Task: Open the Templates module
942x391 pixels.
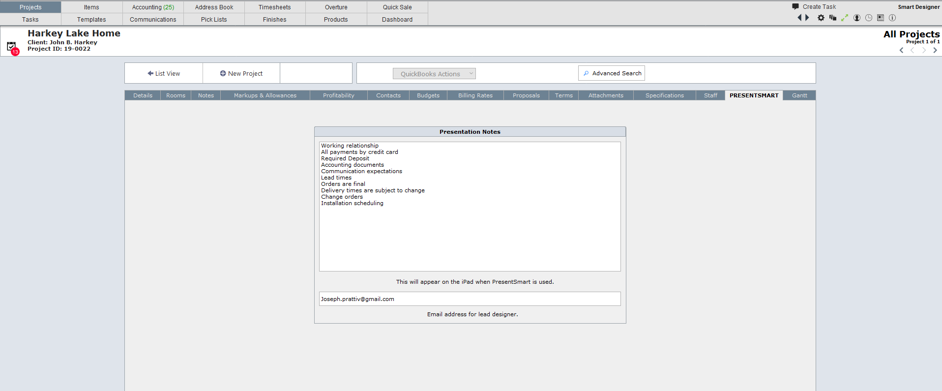Action: click(x=91, y=20)
